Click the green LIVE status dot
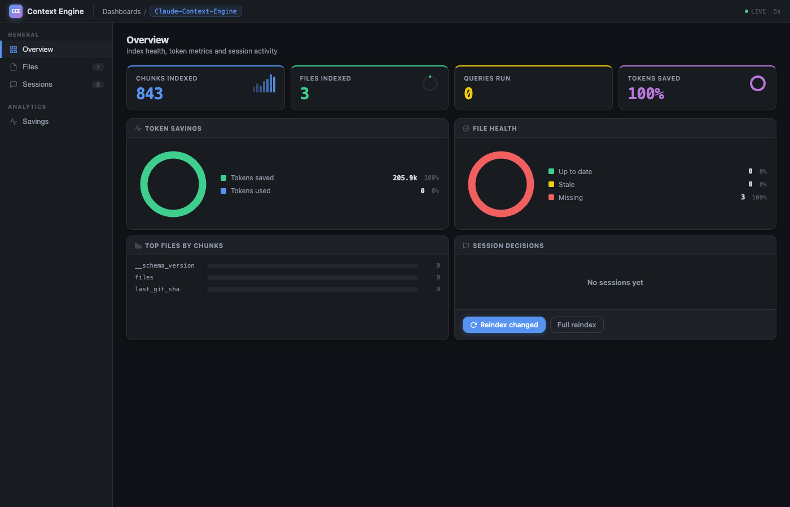The width and height of the screenshot is (790, 507). tap(747, 11)
